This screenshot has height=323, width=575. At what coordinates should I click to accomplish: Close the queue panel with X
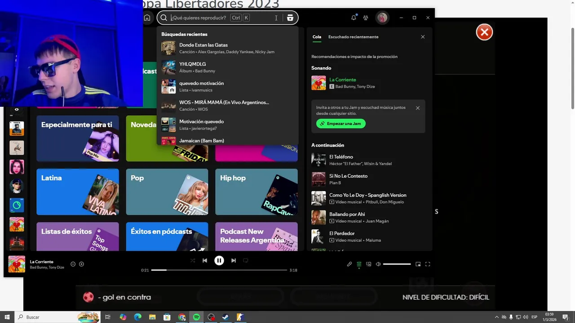pyautogui.click(x=423, y=37)
